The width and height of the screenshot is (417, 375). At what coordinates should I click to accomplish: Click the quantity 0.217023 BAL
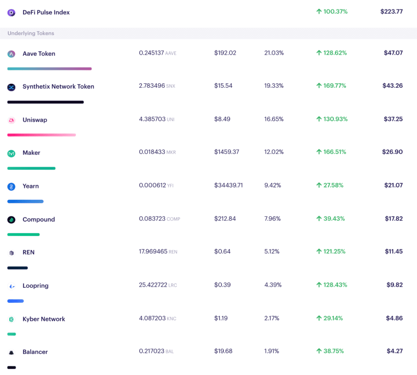pos(156,351)
